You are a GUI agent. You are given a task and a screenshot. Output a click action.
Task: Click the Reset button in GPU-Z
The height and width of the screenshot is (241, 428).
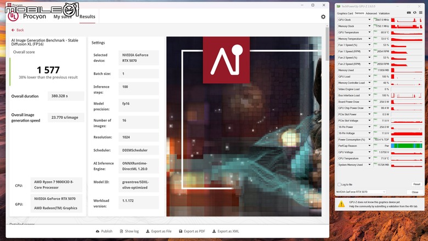tap(416, 185)
